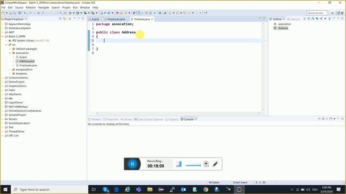Open Chrome from the Windows taskbar

(205, 189)
